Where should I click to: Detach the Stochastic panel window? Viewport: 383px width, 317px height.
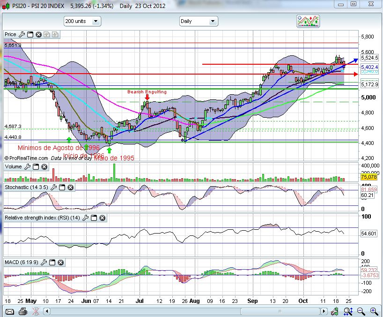62,188
